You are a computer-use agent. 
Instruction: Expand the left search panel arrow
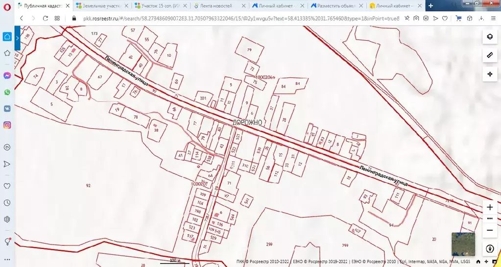click(17, 38)
